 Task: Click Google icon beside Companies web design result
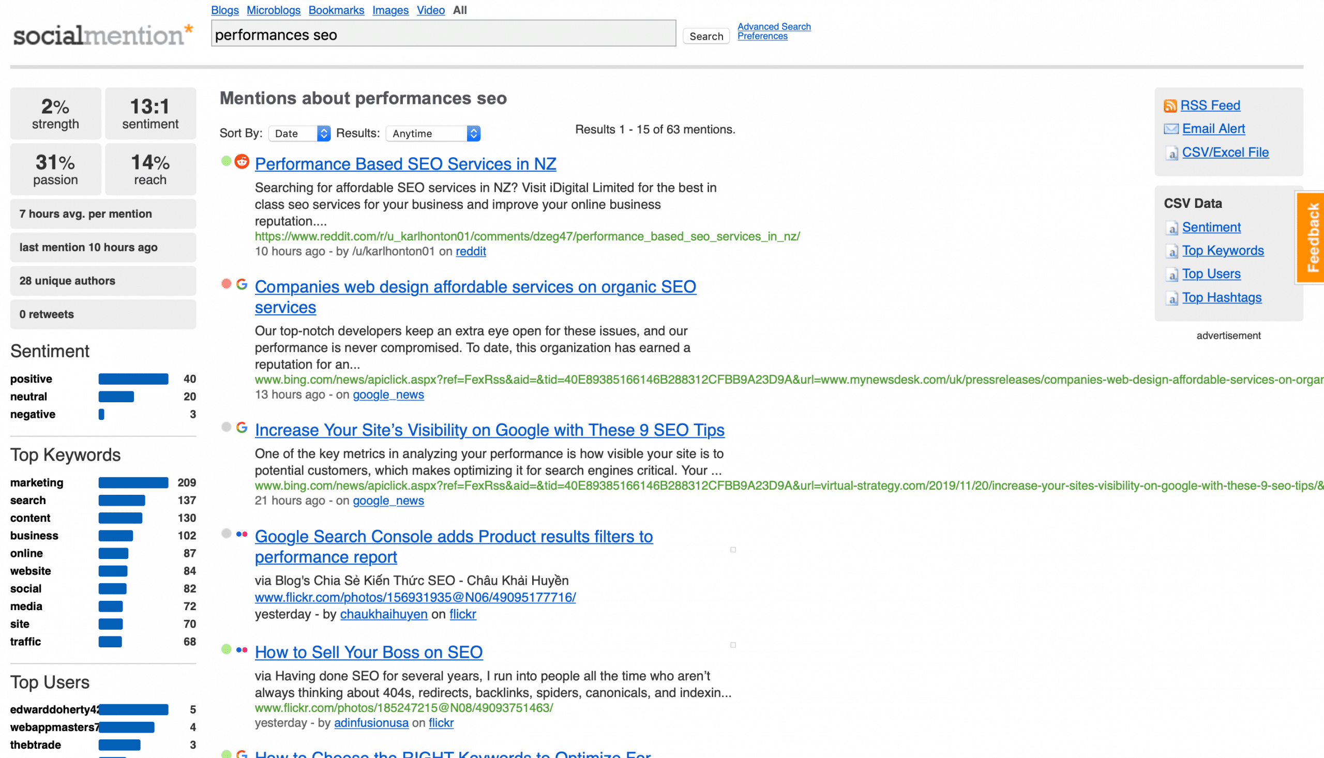[242, 284]
